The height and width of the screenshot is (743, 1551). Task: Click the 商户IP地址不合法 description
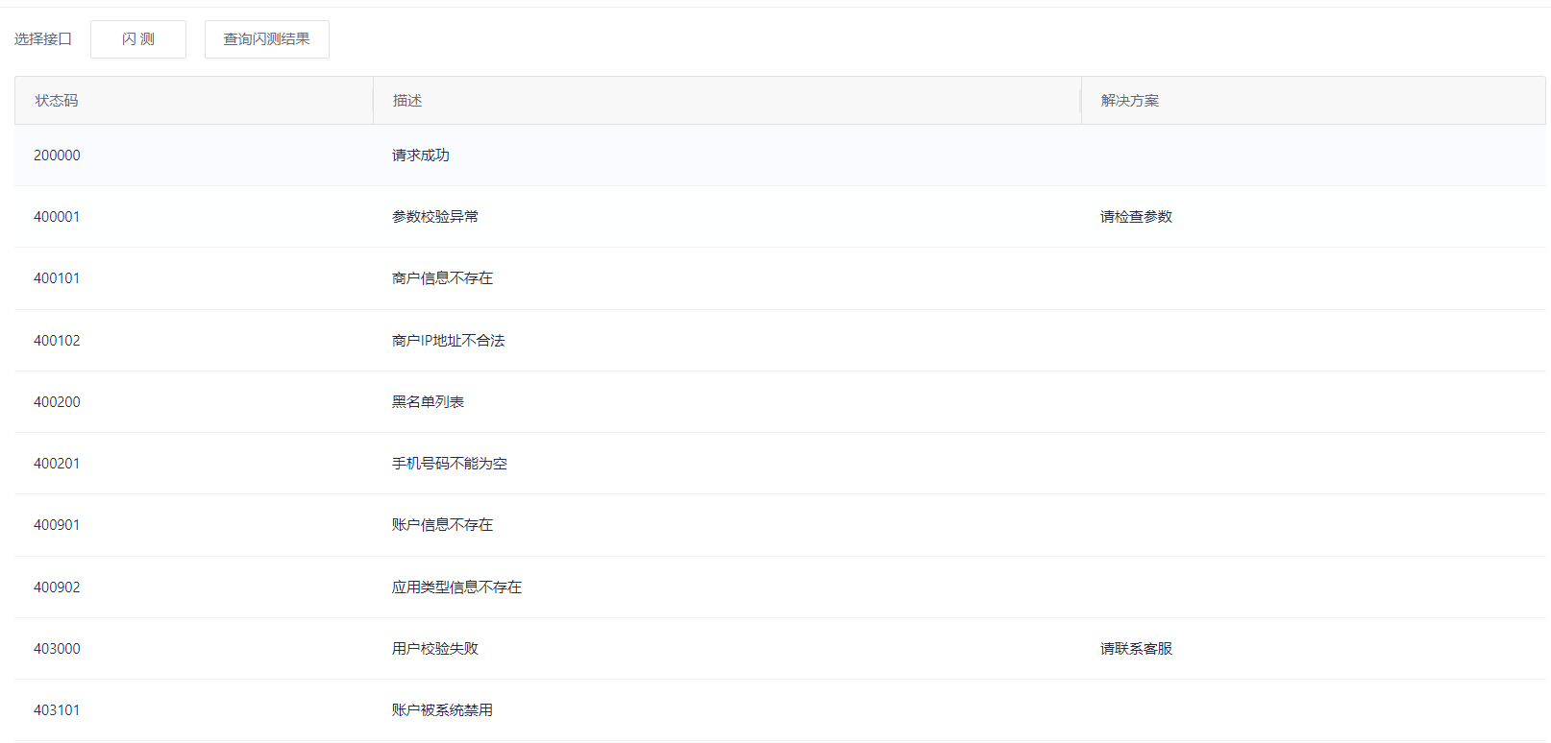point(448,341)
